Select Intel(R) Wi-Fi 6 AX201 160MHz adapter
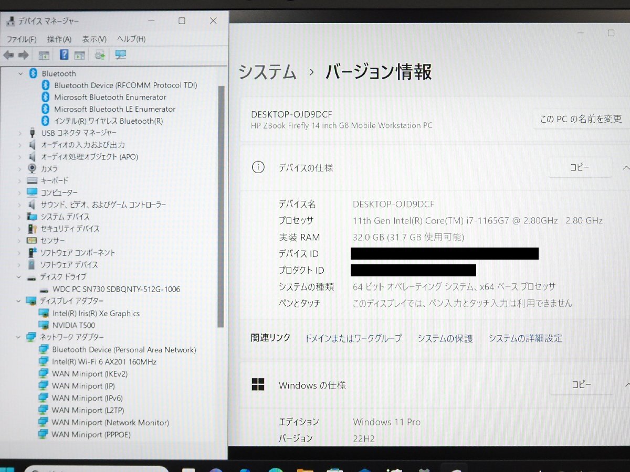This screenshot has width=630, height=472. point(104,362)
